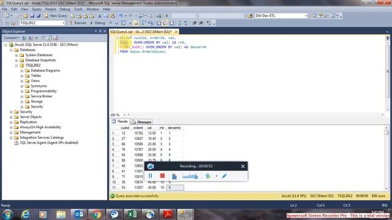Click the Database Engine Query icon
The height and width of the screenshot is (220, 392).
point(72,16)
